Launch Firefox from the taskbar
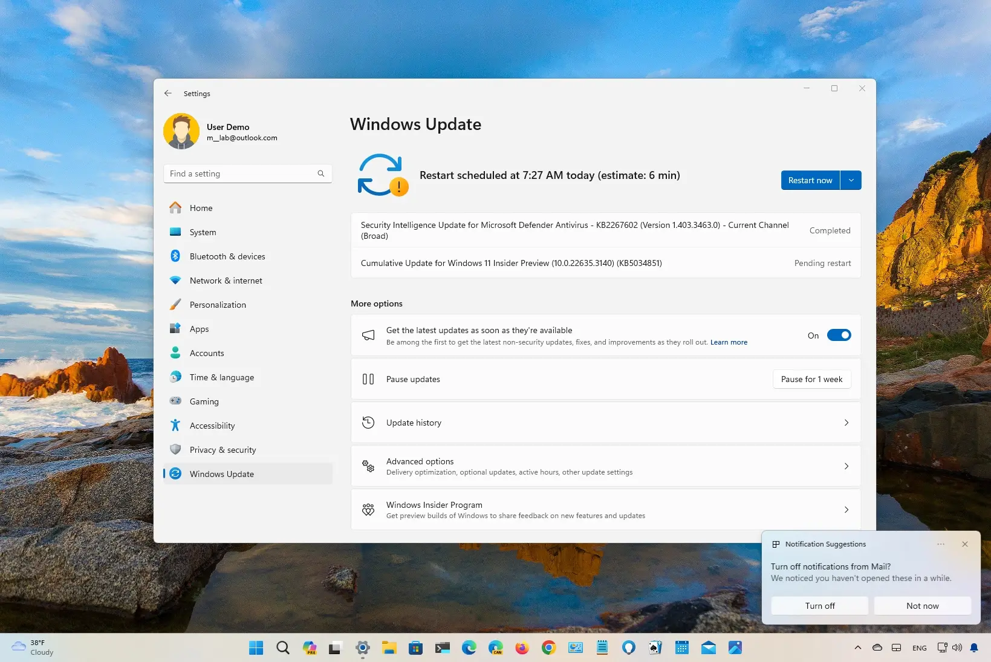991x662 pixels. coord(522,647)
